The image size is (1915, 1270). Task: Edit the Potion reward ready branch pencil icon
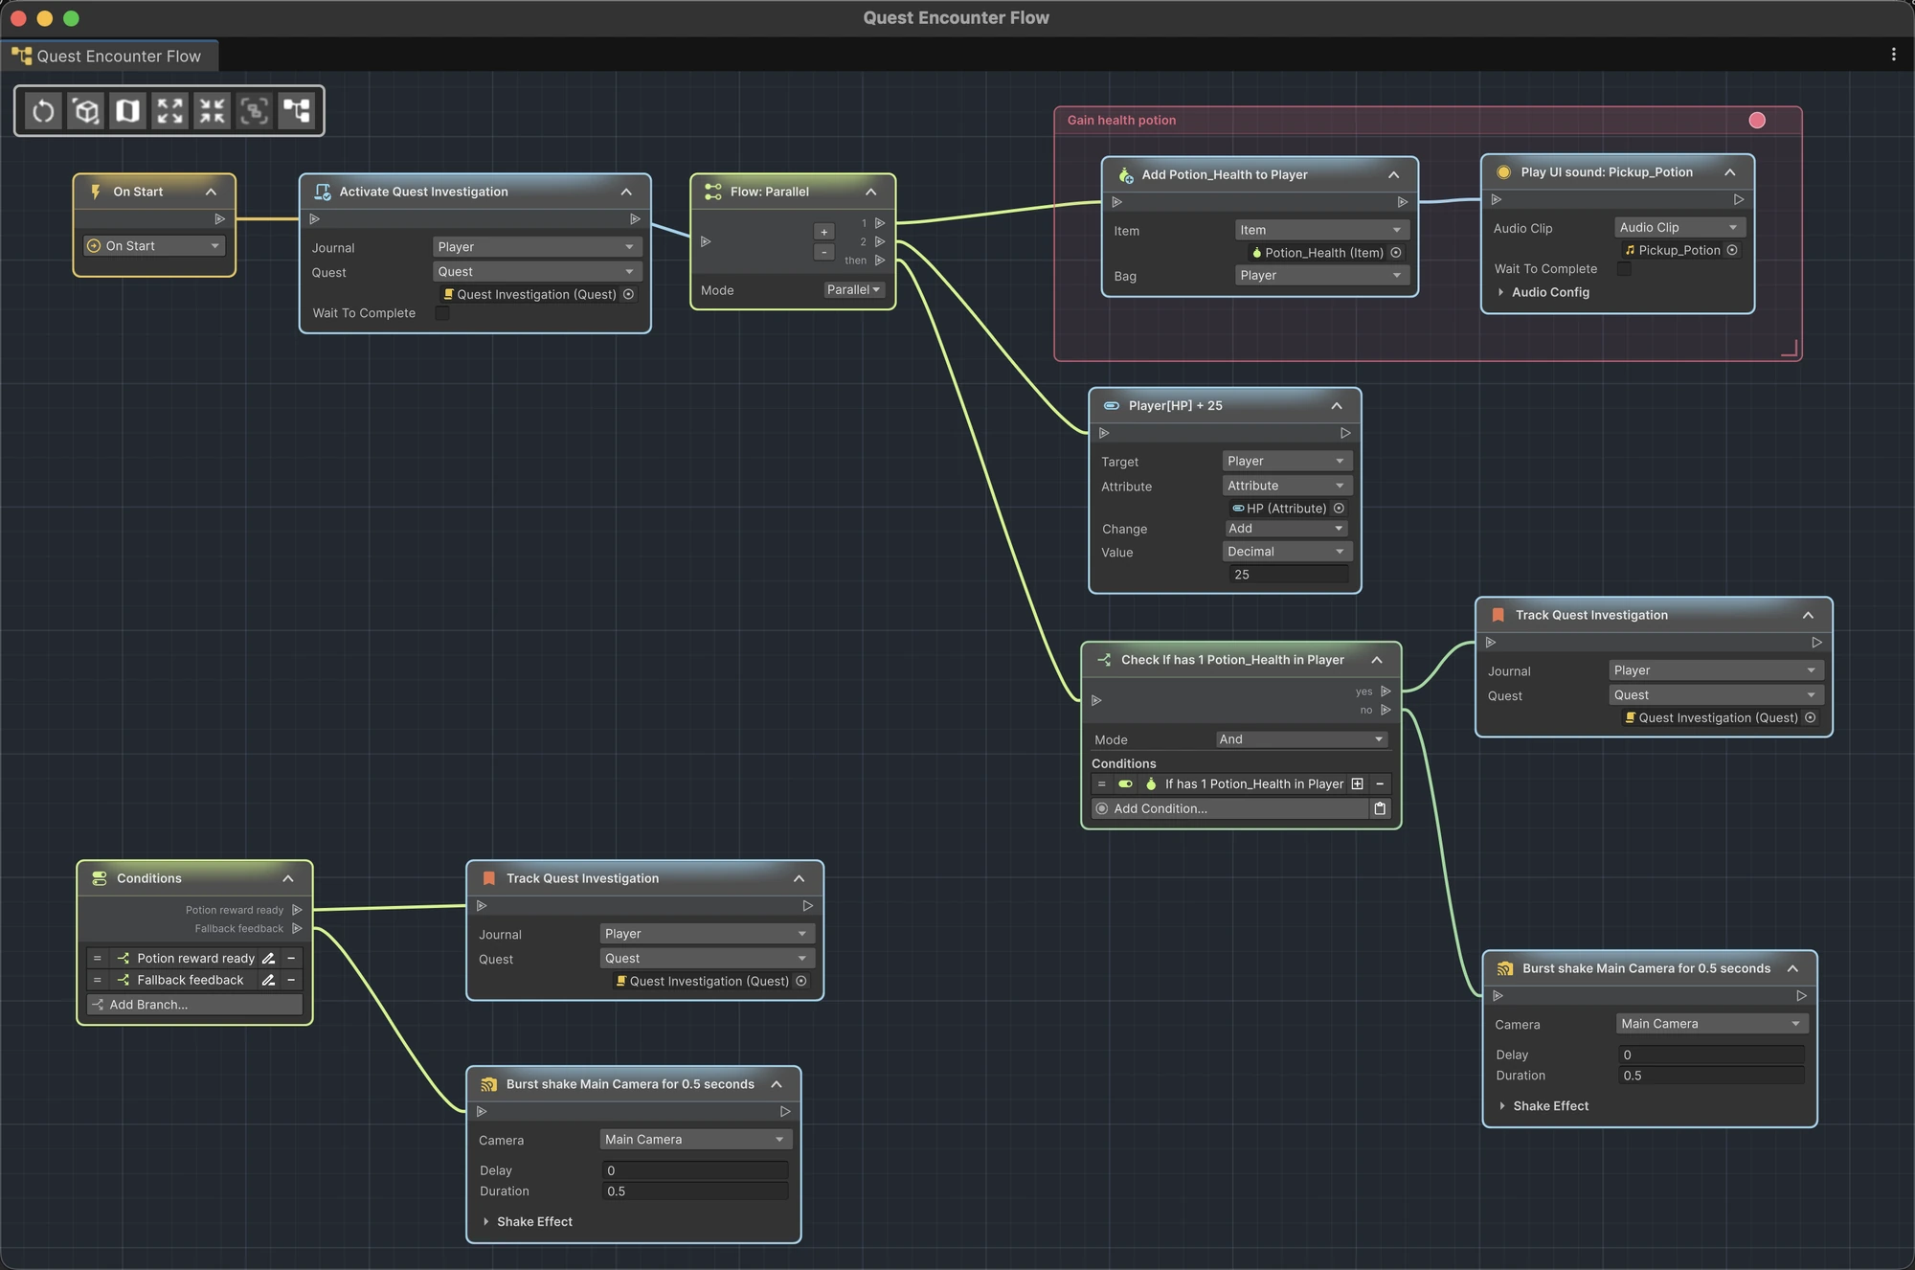[269, 958]
